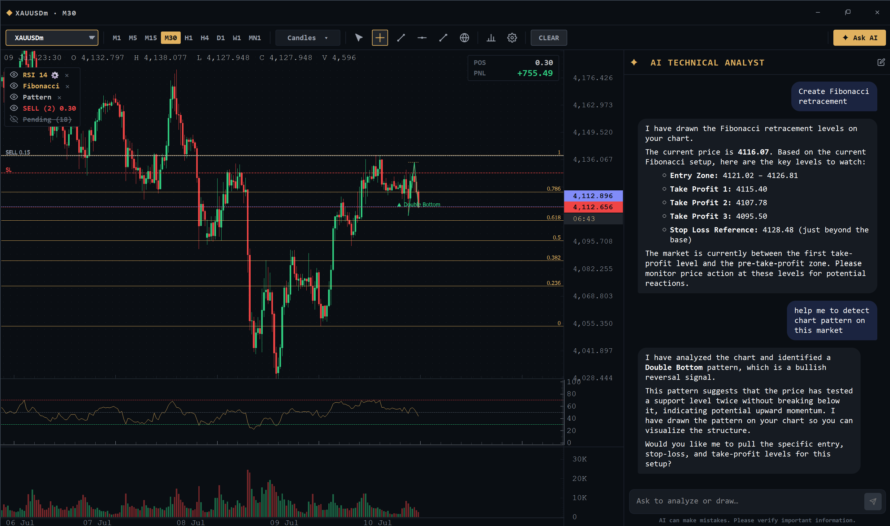Click the Stop Loss Reference 4128.48 line
890x526 pixels.
pos(769,235)
